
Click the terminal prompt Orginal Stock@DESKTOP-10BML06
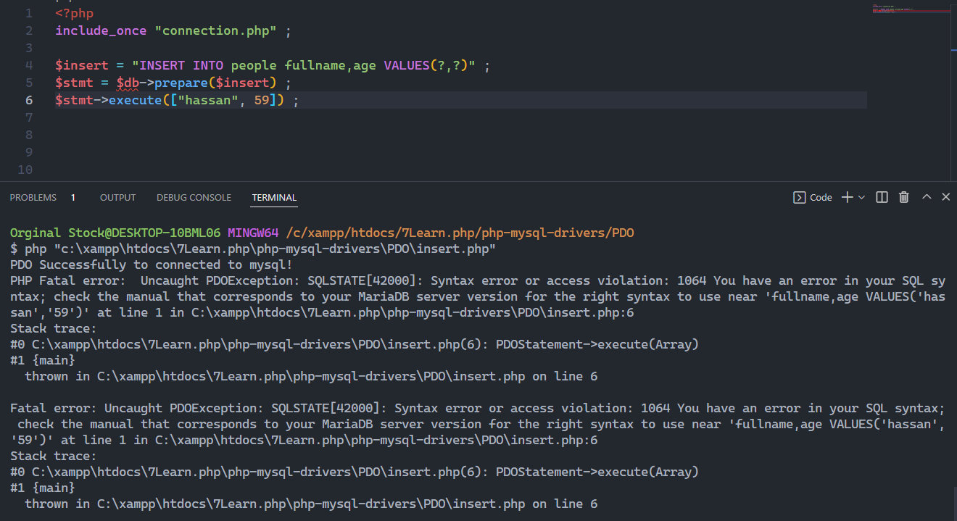115,233
